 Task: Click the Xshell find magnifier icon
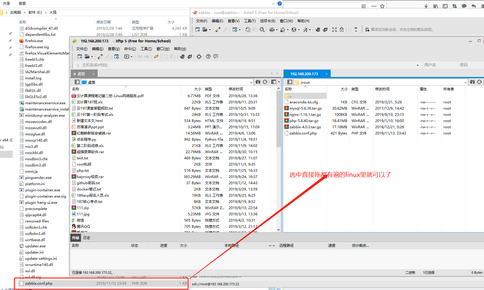[x=262, y=30]
